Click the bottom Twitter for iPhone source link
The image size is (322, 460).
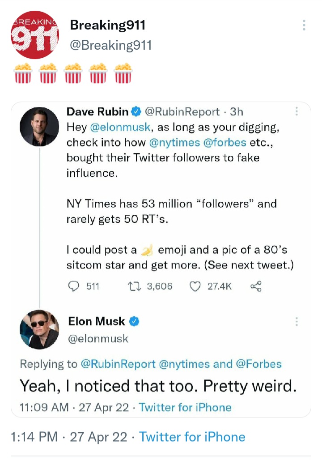pos(192,437)
